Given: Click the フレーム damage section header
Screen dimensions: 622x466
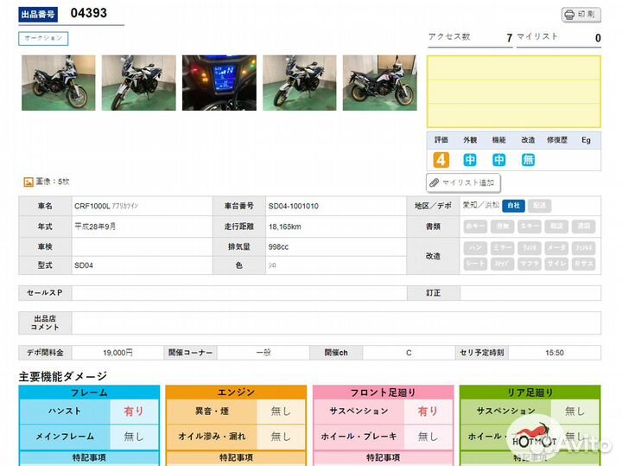Looking at the screenshot, I should tap(89, 393).
